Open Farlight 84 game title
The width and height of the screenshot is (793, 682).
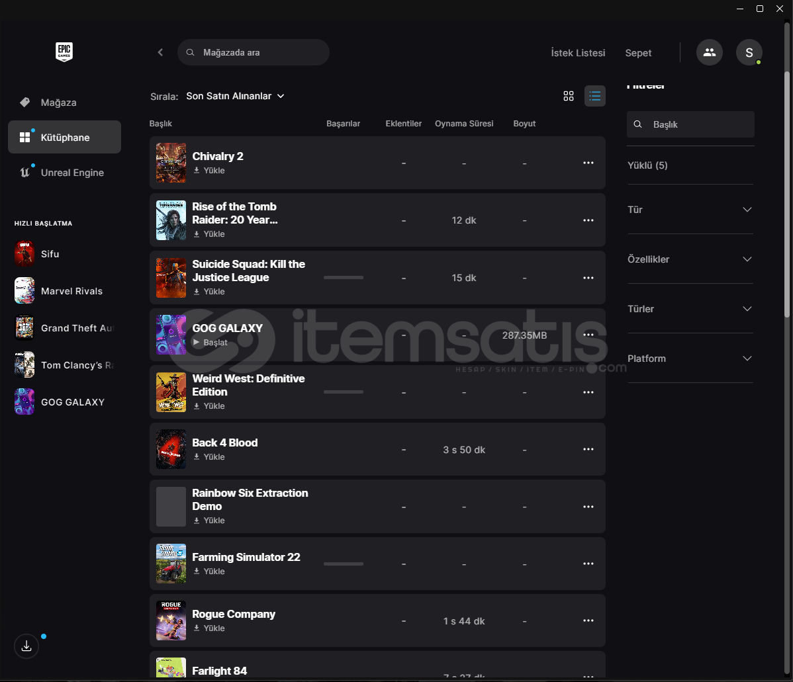[x=220, y=671]
